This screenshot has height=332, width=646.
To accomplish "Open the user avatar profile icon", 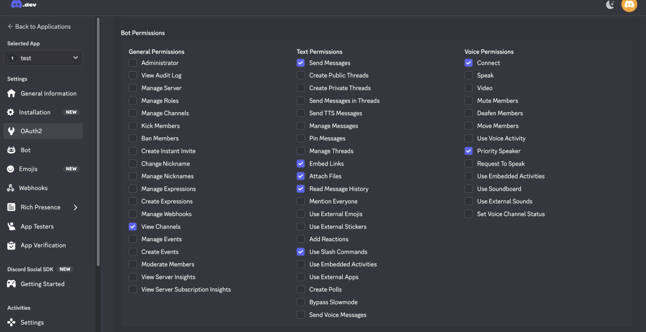I will (629, 5).
